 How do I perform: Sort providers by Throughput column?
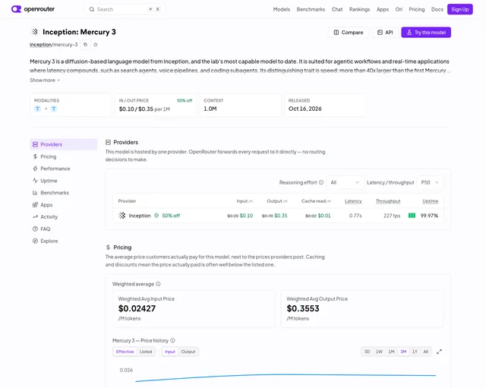point(388,201)
